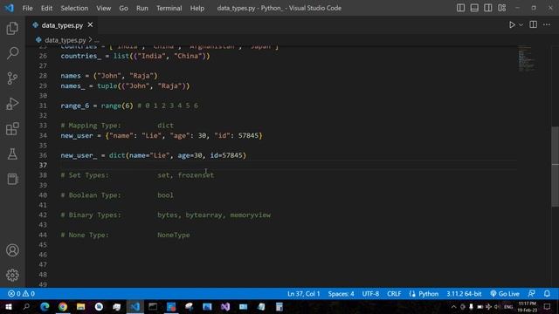Open File Explorer from taskbar

[81, 306]
